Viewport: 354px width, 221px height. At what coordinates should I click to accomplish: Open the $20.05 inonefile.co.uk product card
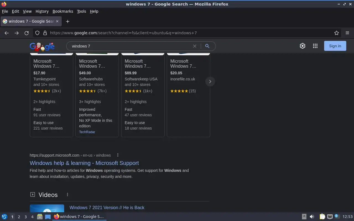click(x=188, y=95)
